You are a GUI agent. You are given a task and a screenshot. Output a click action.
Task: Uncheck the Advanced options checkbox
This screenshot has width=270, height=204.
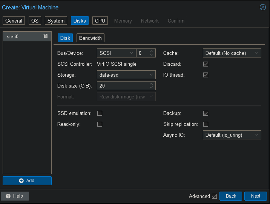[215, 196]
